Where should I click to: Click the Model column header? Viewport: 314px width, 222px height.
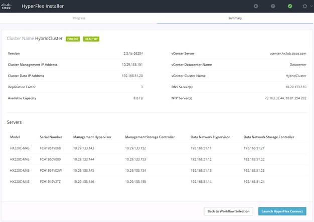pyautogui.click(x=15, y=137)
